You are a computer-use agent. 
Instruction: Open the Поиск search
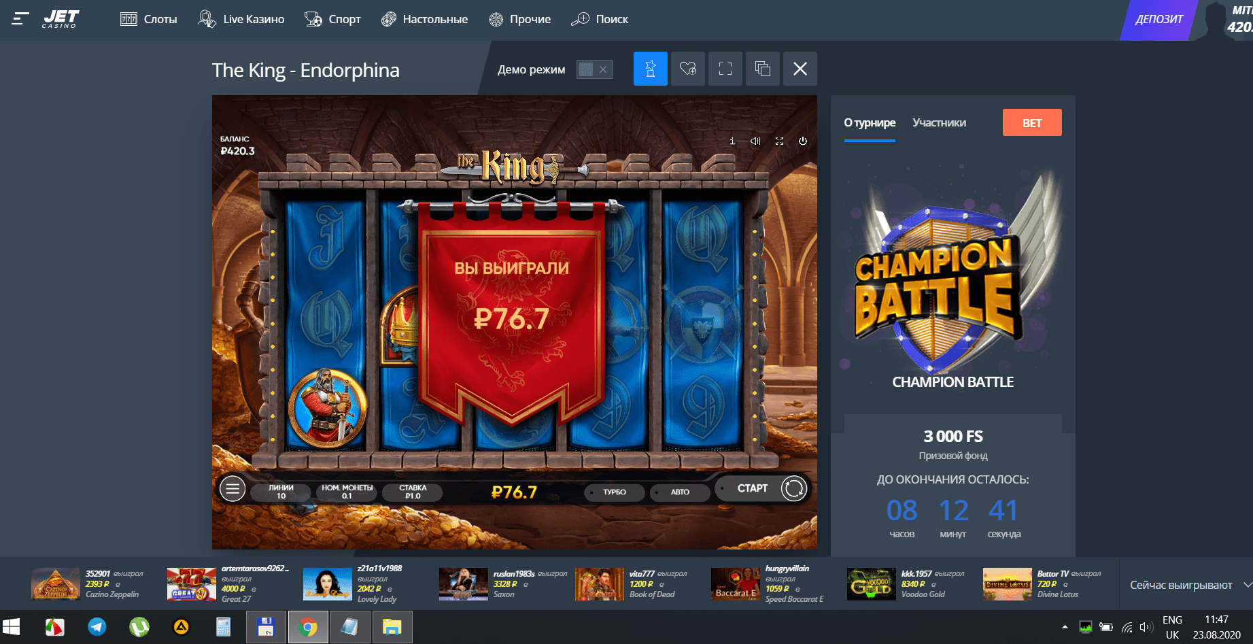(599, 19)
